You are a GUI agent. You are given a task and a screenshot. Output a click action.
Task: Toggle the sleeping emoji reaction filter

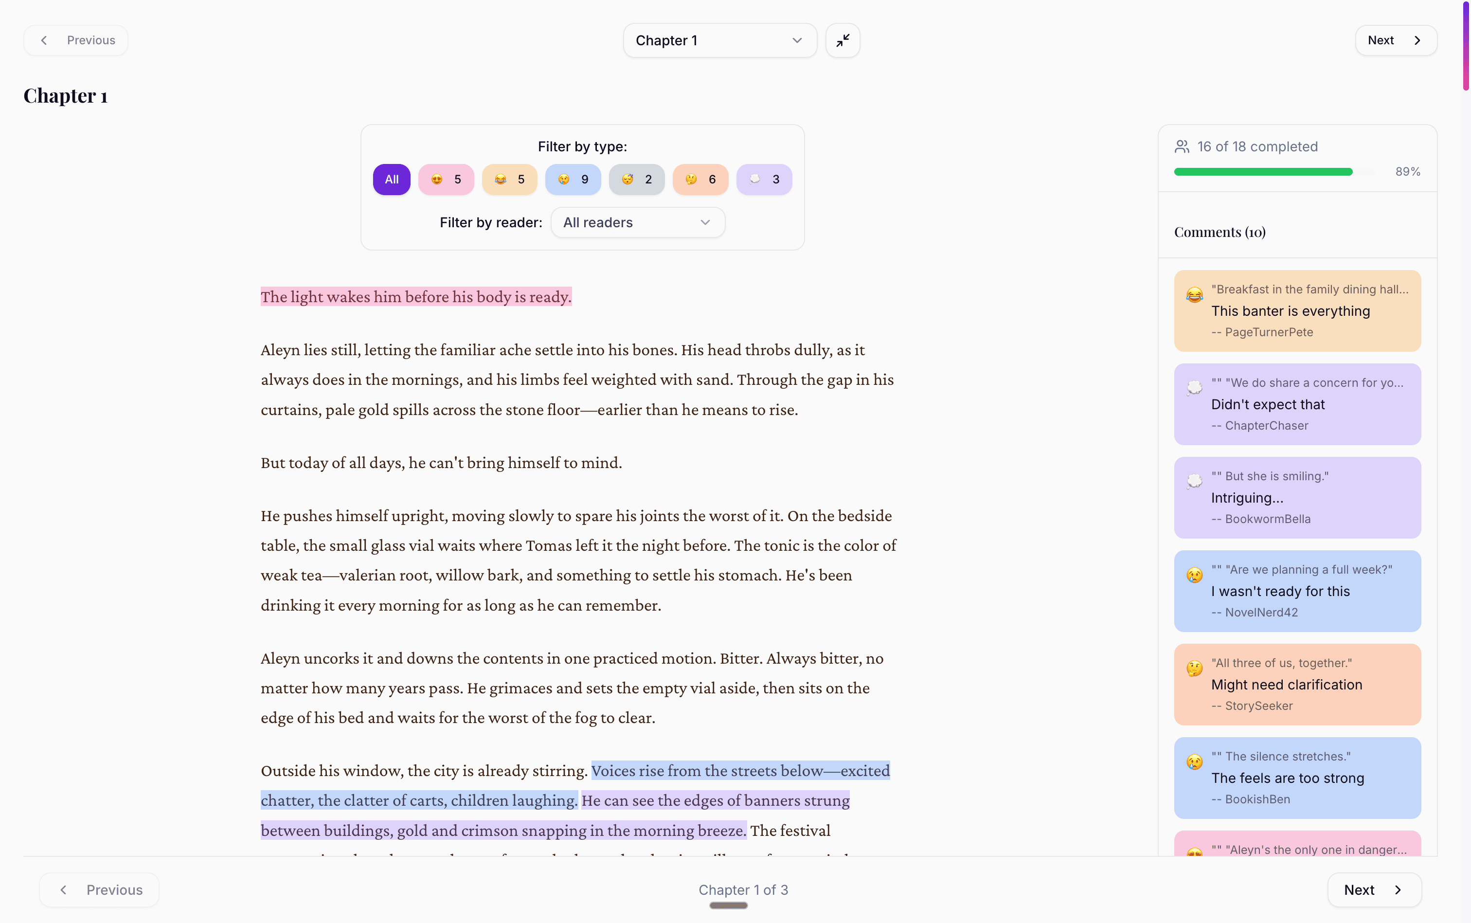(x=636, y=179)
